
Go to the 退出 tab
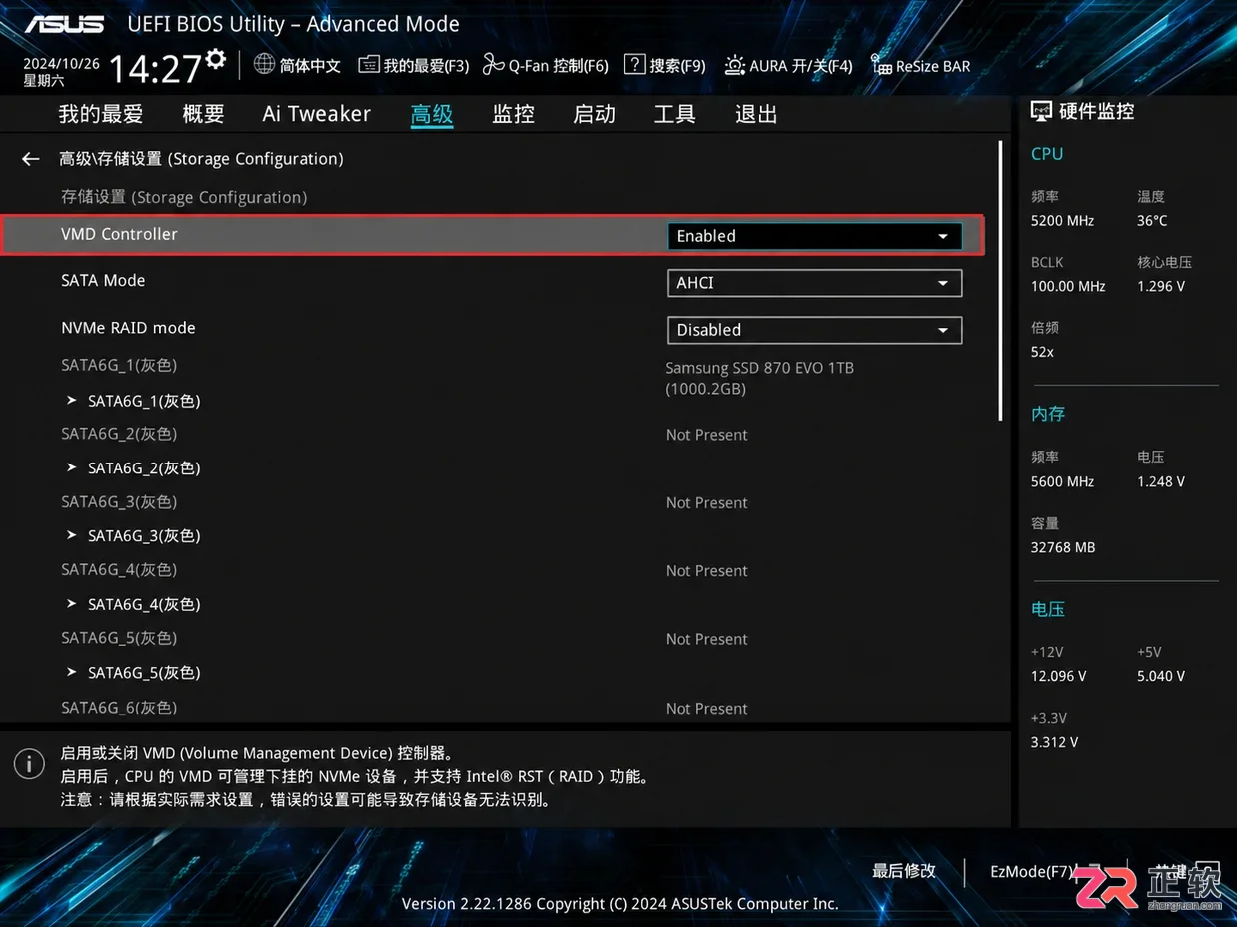756,114
